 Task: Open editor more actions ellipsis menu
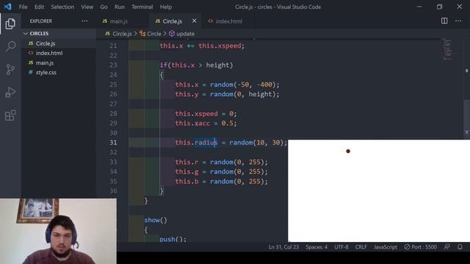tap(458, 21)
